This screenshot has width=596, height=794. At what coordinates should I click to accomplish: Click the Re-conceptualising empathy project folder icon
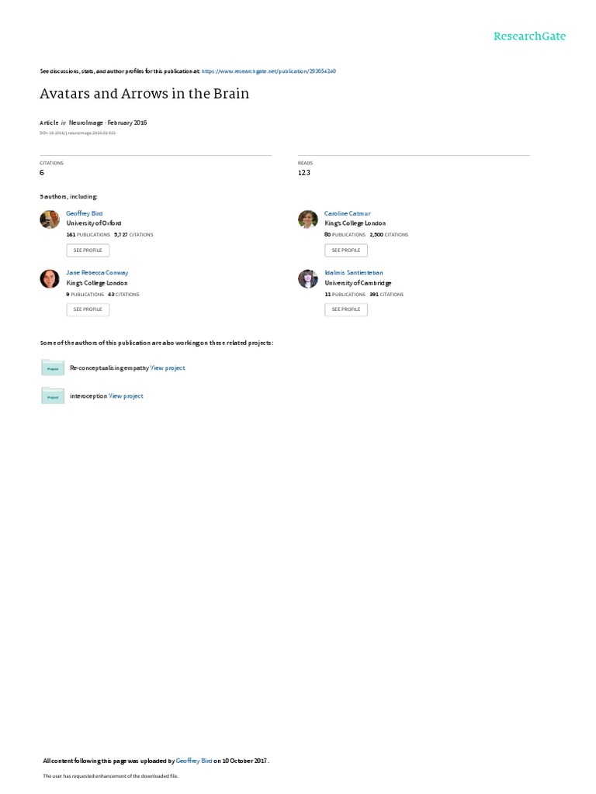point(53,368)
